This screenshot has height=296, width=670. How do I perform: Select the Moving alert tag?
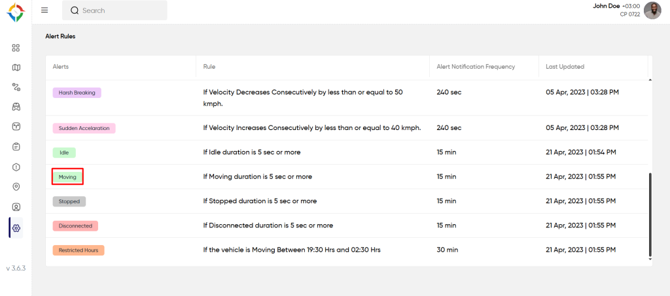(x=67, y=177)
